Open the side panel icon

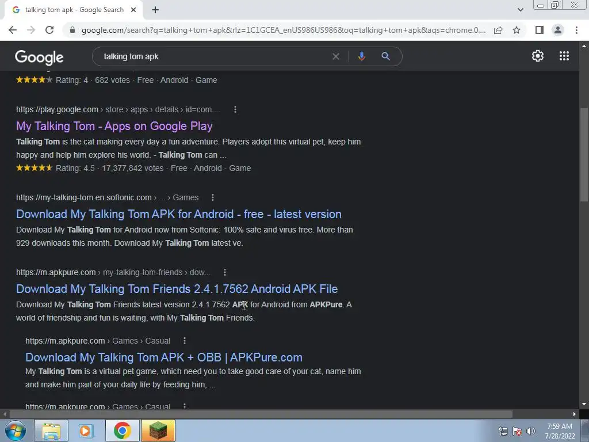(540, 30)
